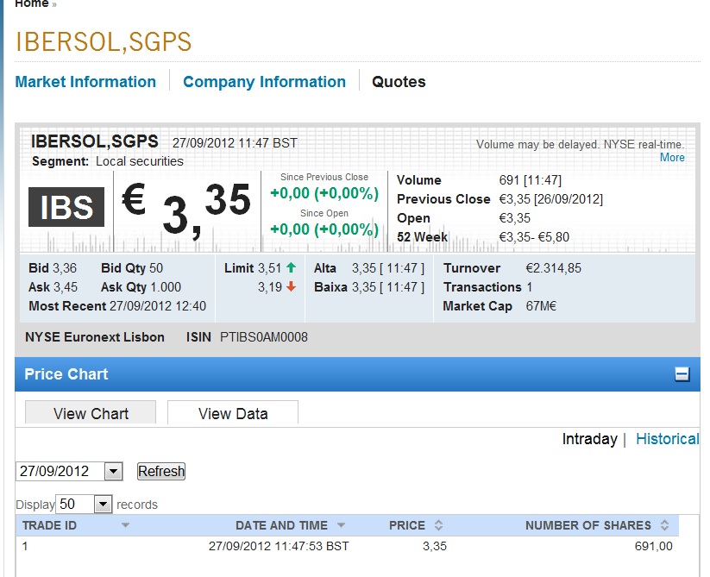Viewport: 710px width, 577px height.
Task: Click the More link about volume delay
Action: [x=672, y=158]
